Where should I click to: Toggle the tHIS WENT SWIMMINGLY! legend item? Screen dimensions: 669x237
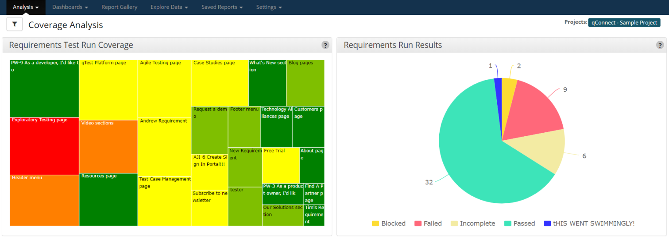click(x=589, y=223)
